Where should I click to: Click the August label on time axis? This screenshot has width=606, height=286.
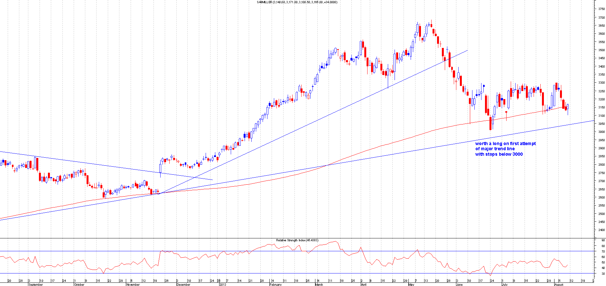[559, 284]
